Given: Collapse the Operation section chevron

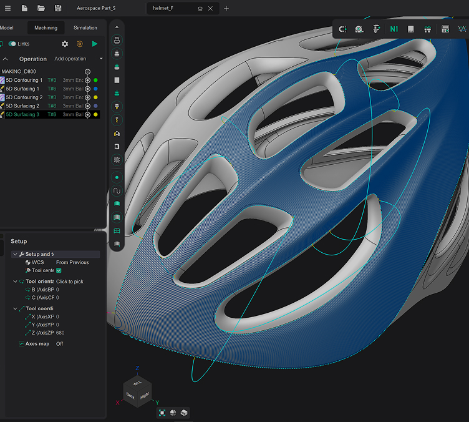Looking at the screenshot, I should tap(6, 59).
